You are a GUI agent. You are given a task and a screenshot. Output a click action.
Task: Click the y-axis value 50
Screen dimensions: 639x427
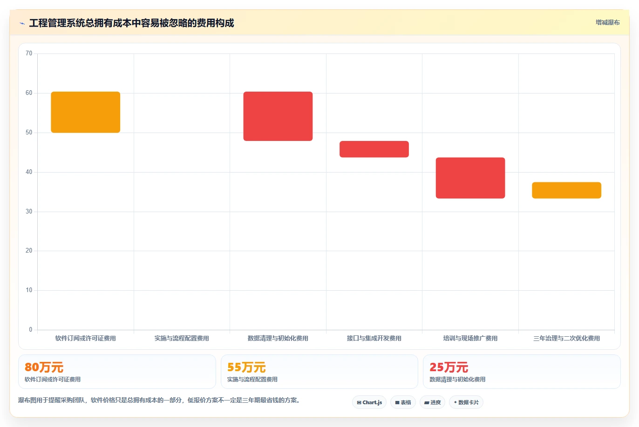click(x=29, y=133)
